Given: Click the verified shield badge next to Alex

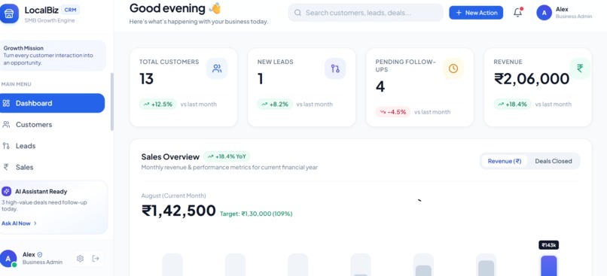Looking at the screenshot, I should point(40,255).
